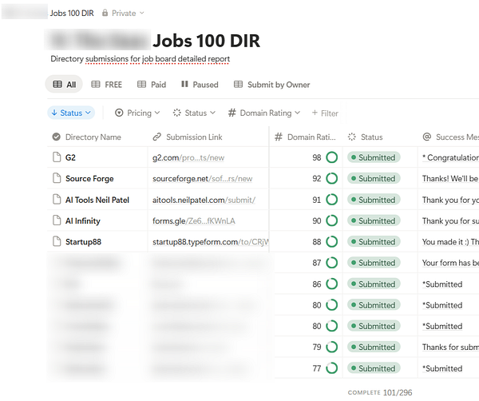Switch to Submit by Owner tab

[272, 85]
